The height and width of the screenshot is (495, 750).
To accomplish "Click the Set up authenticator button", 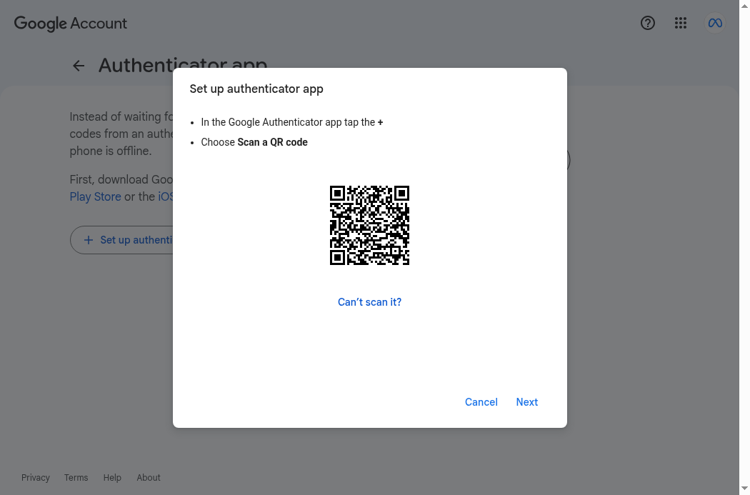I will click(121, 240).
